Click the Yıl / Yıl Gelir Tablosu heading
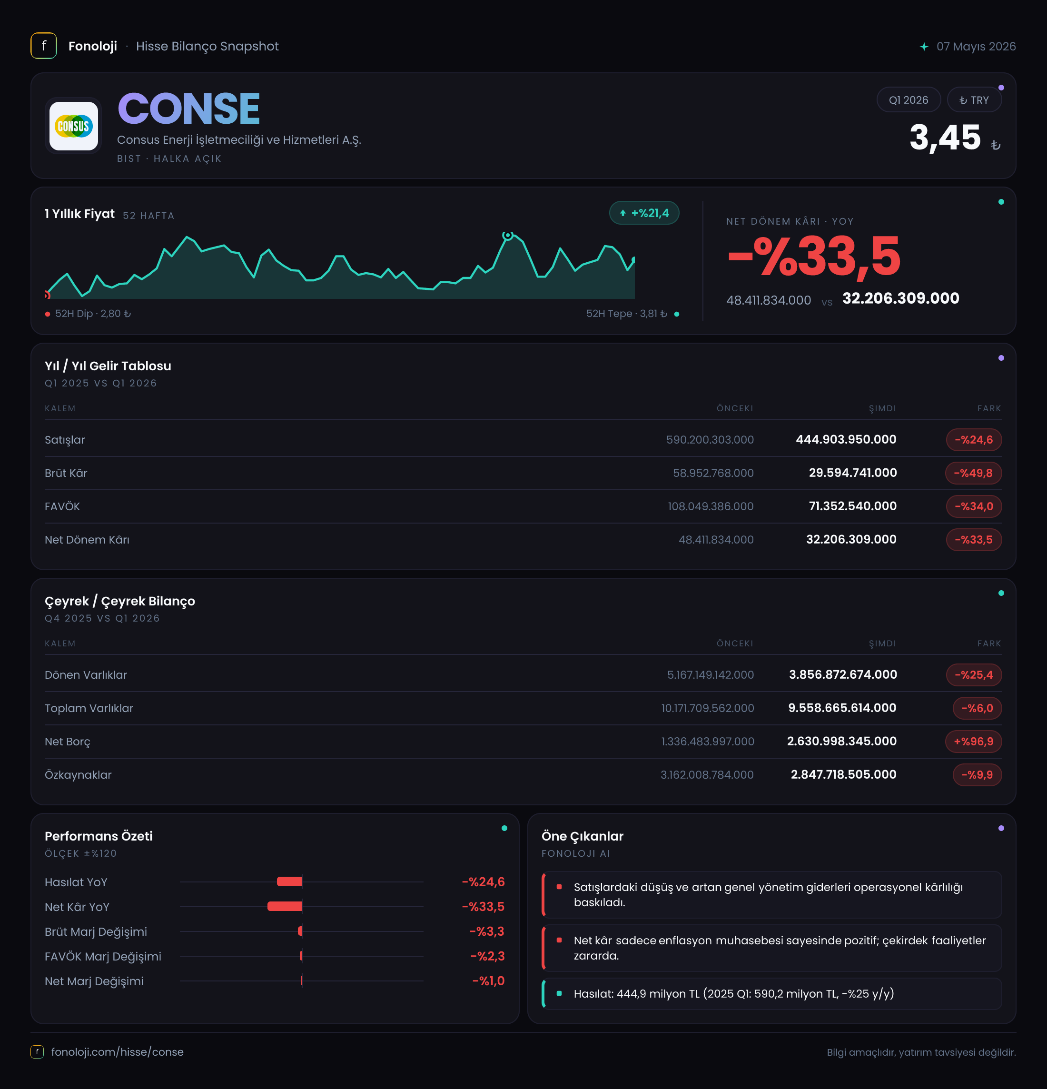This screenshot has height=1089, width=1047. click(108, 366)
